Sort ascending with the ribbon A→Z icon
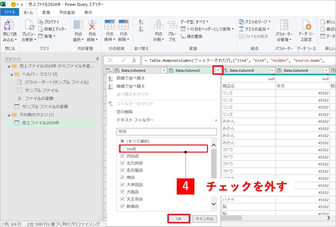The width and height of the screenshot is (336, 227). 141,22
